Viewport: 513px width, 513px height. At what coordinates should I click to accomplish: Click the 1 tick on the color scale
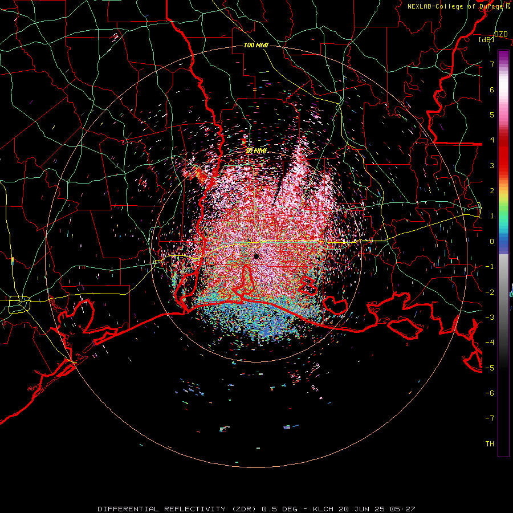492,216
